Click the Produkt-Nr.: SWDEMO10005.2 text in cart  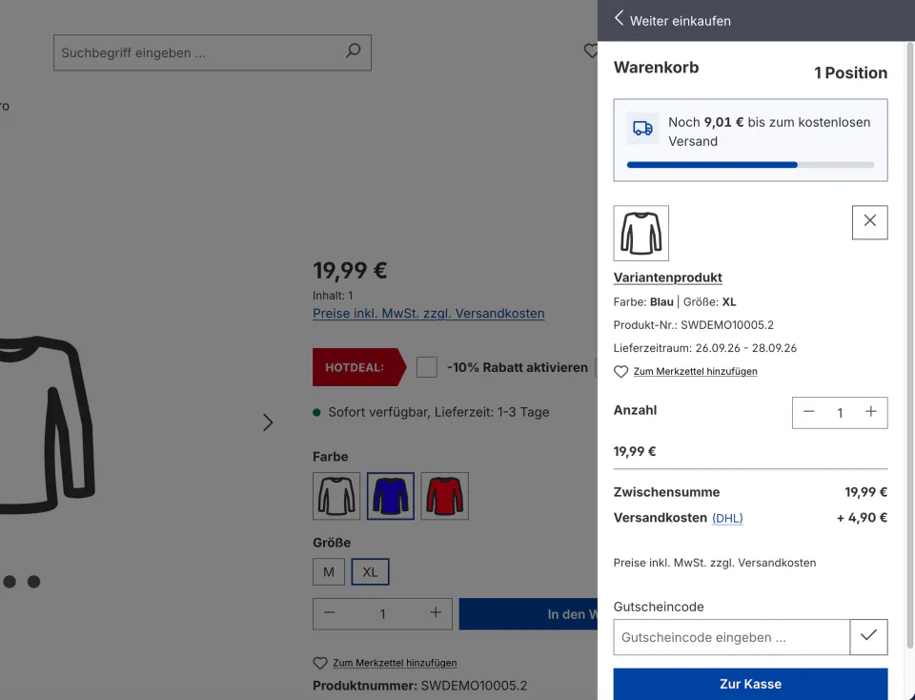pyautogui.click(x=693, y=324)
